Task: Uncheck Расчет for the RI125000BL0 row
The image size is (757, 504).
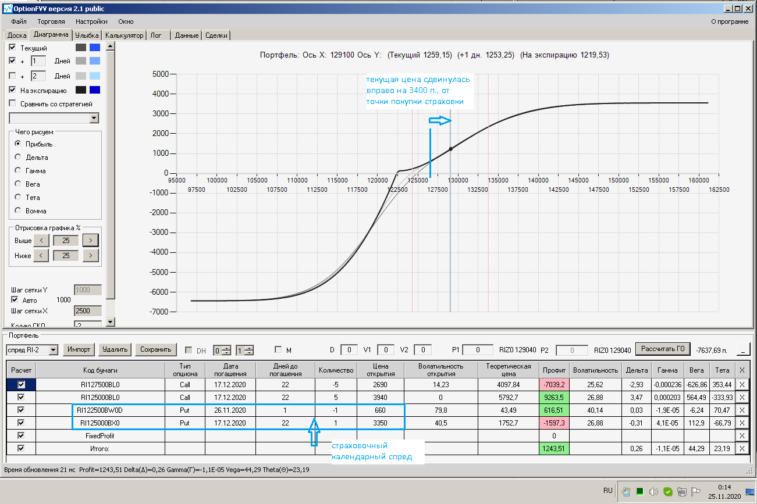Action: pyautogui.click(x=22, y=398)
